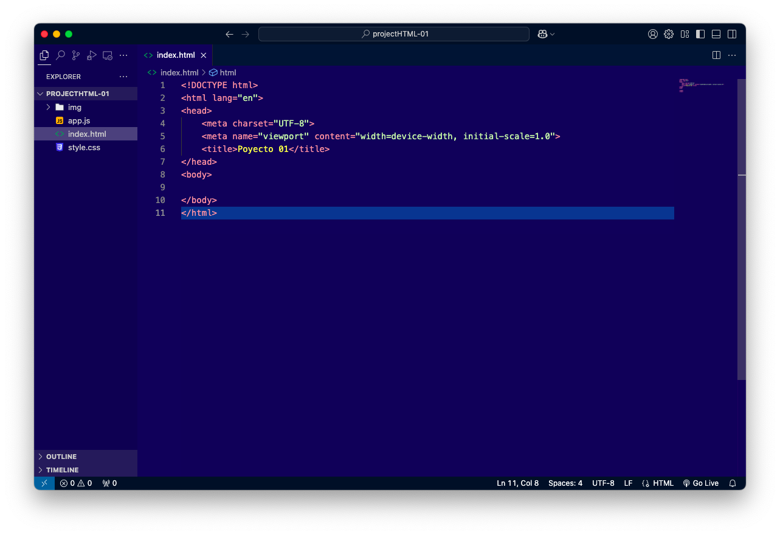780x535 pixels.
Task: Toggle primary side bar visibility
Action: point(700,34)
